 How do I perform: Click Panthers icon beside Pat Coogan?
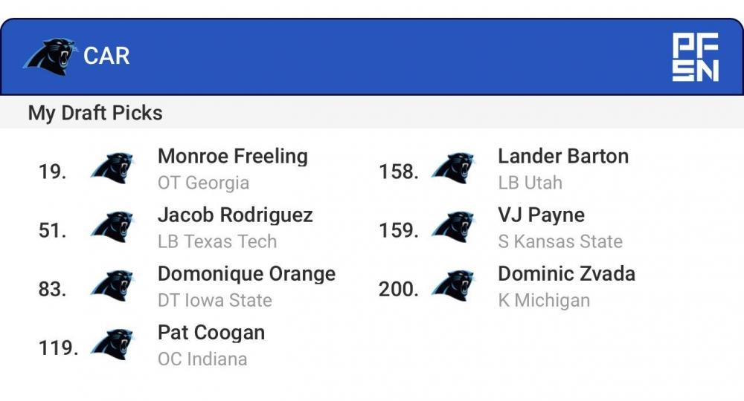click(112, 345)
